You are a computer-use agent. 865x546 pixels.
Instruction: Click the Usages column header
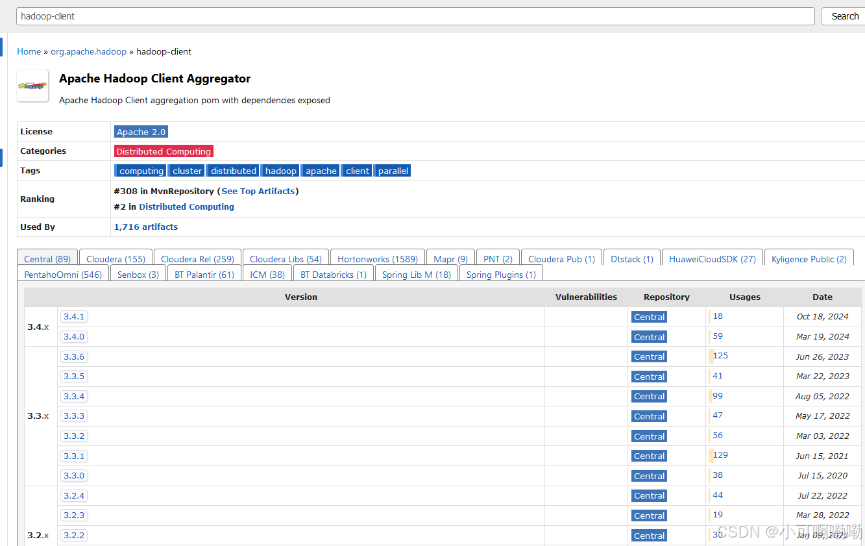(x=744, y=297)
